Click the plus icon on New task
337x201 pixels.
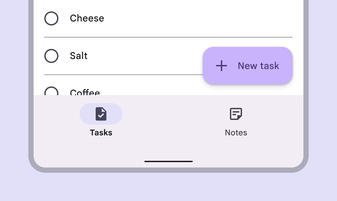(x=222, y=66)
